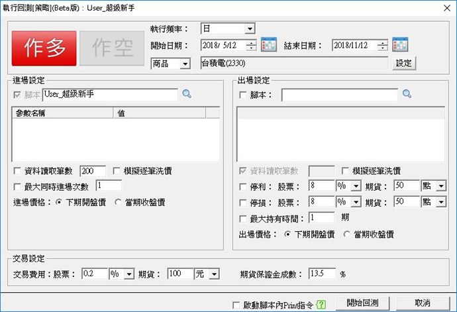This screenshot has width=457, height=312.
Task: Click stock transaction fee field 0.2
Action: [x=95, y=274]
